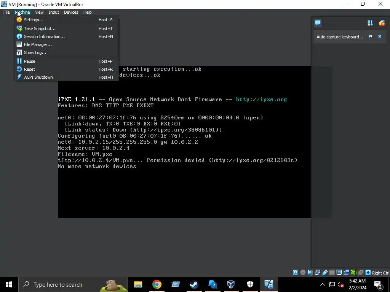Click the USB devices indicator
The height and width of the screenshot is (292, 390).
pyautogui.click(x=324, y=272)
